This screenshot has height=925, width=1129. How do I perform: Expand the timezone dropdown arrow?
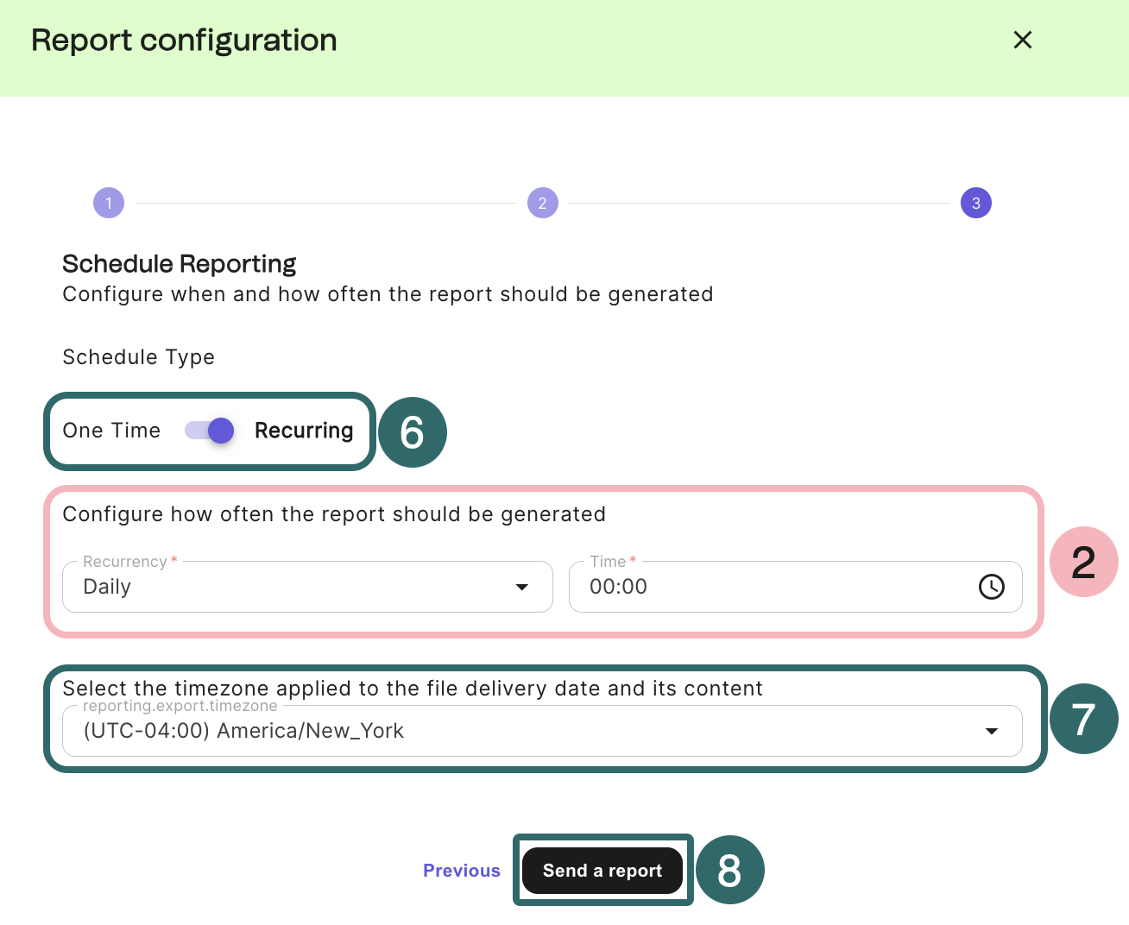992,731
